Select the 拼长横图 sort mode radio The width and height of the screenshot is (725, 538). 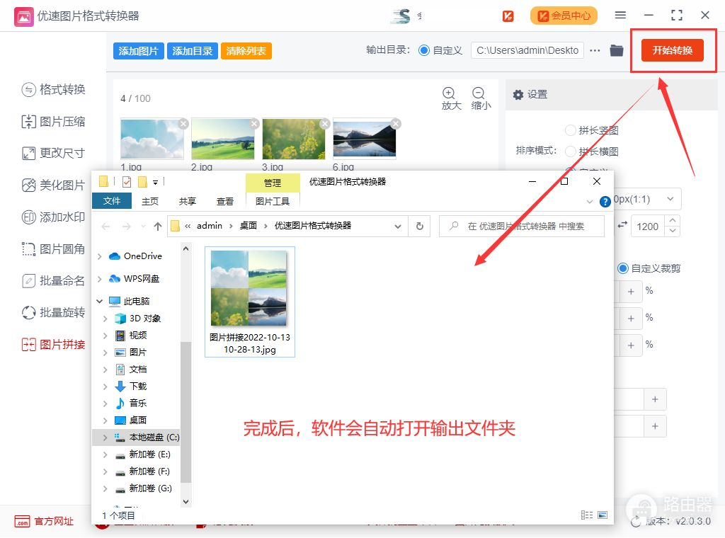571,151
